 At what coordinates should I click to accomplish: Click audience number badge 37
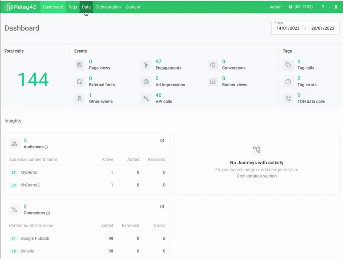(x=14, y=172)
